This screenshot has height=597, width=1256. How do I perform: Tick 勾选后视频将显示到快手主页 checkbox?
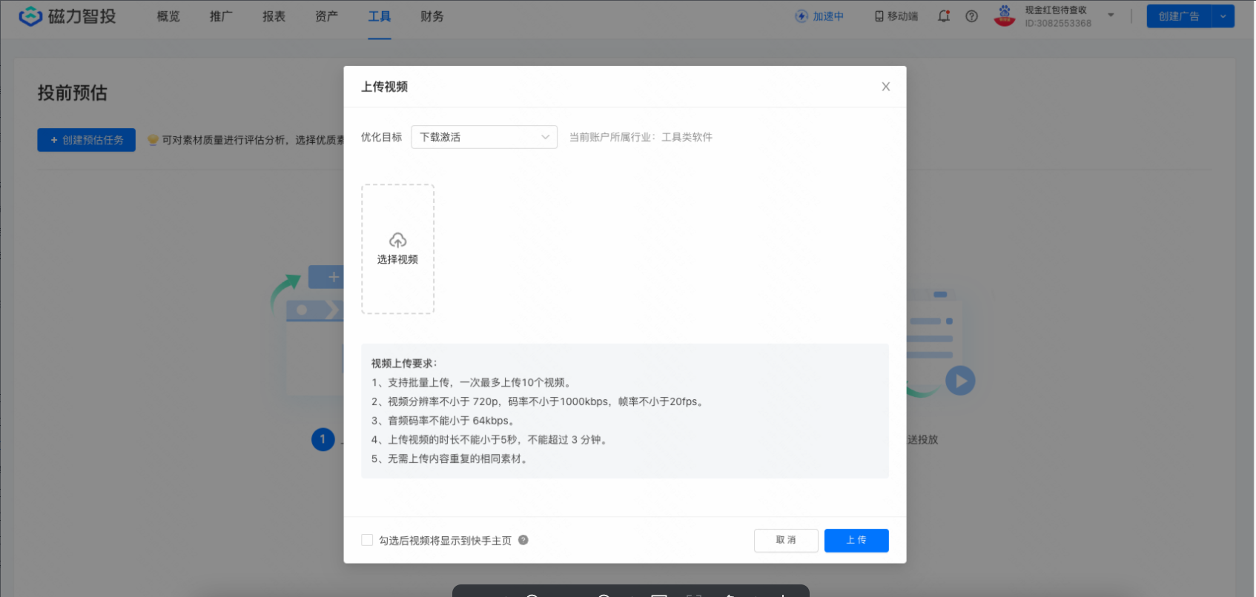click(367, 540)
